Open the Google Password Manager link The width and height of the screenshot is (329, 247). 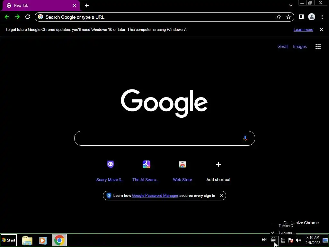point(155,196)
